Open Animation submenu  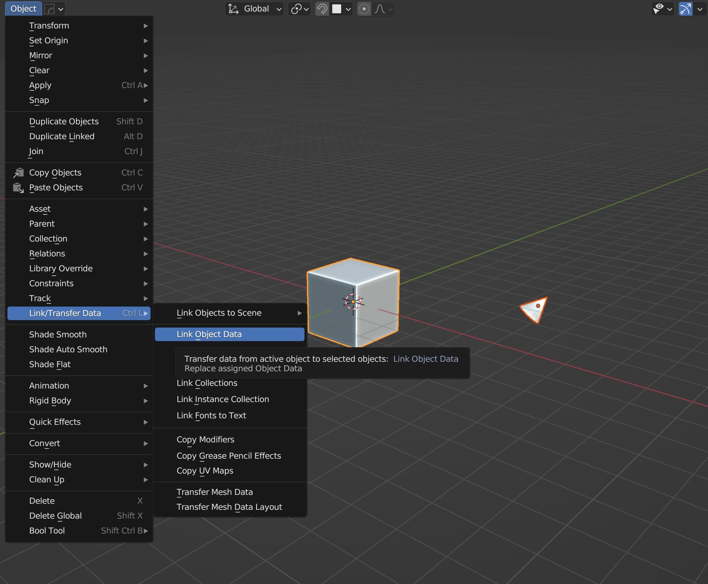pyautogui.click(x=79, y=386)
